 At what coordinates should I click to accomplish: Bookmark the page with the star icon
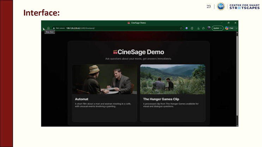click(181, 28)
